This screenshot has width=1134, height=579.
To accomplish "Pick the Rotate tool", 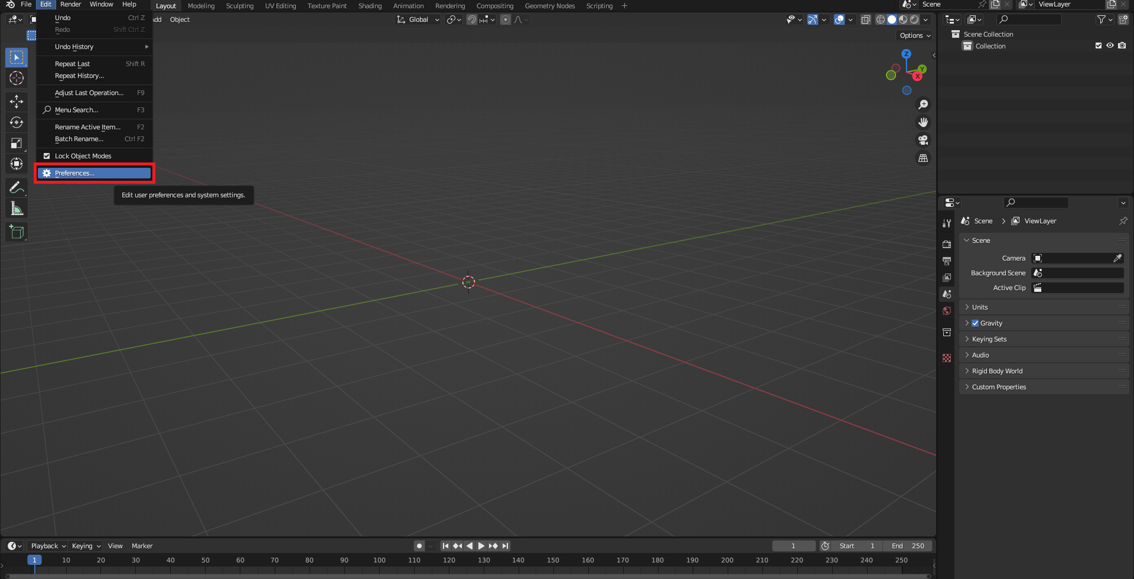I will [x=17, y=122].
